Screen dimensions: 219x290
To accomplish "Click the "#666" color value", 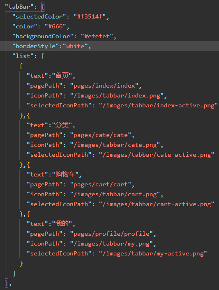I will point(55,26).
